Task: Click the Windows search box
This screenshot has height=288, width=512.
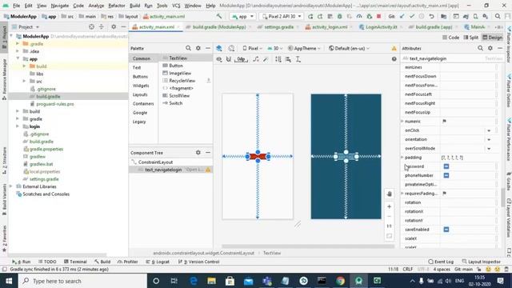Action: (82, 281)
